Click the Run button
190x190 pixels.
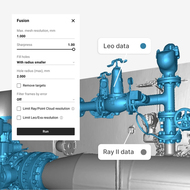pos(46,131)
